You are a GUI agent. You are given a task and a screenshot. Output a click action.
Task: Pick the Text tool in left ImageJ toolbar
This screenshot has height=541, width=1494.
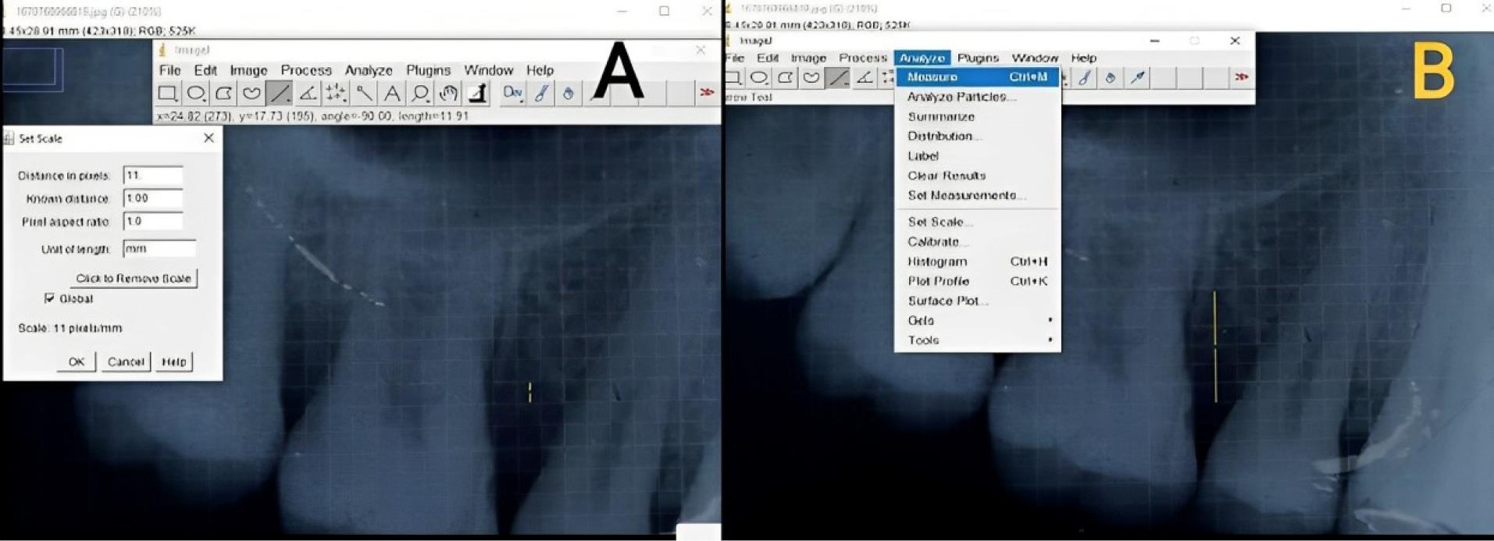(392, 94)
